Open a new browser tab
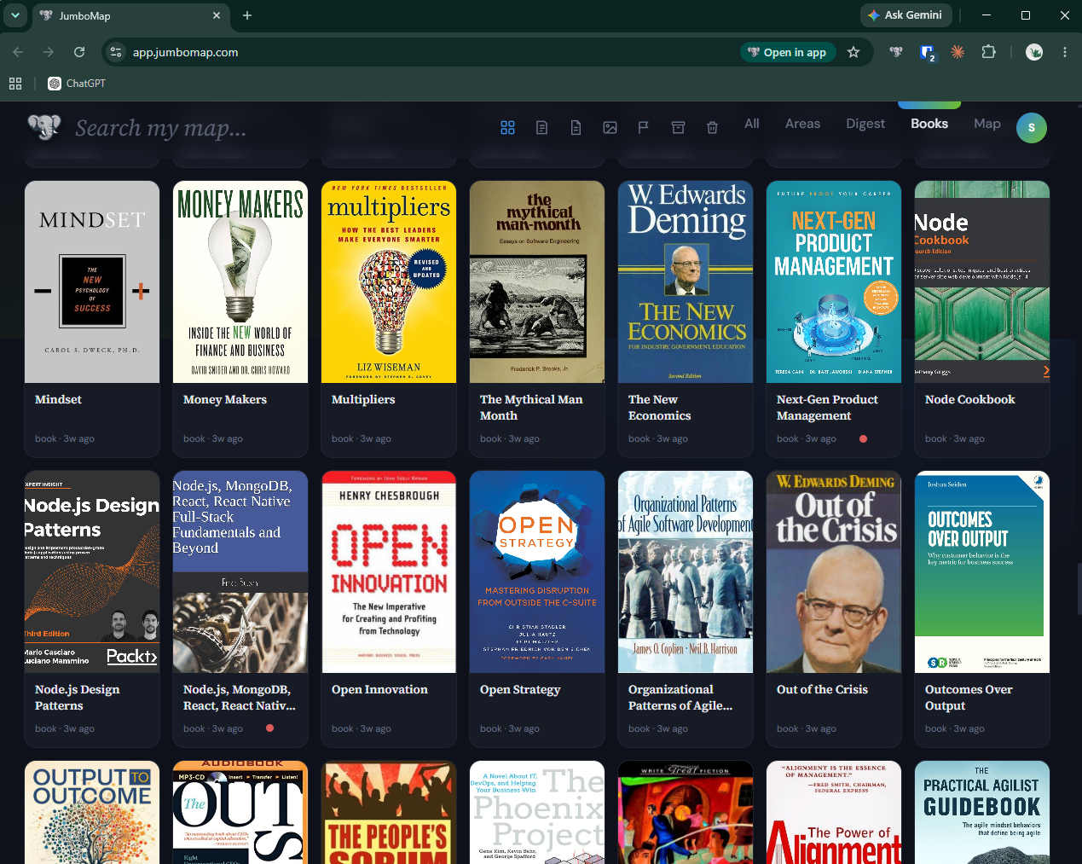The width and height of the screenshot is (1082, 864). click(247, 15)
